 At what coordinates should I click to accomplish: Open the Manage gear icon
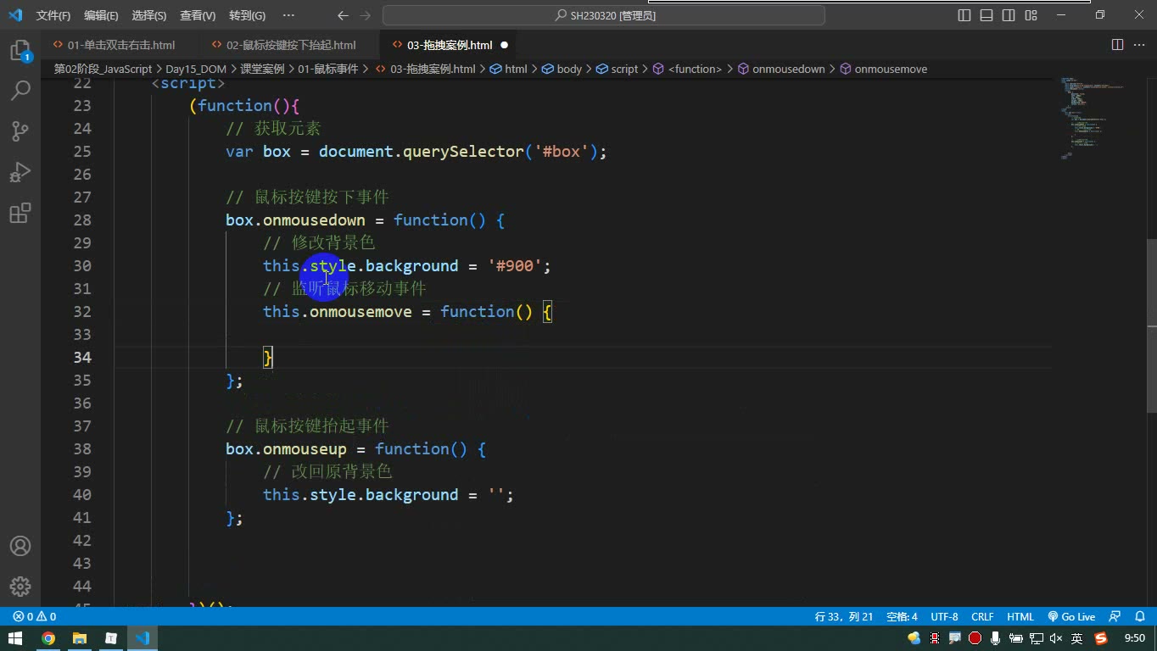pyautogui.click(x=20, y=587)
